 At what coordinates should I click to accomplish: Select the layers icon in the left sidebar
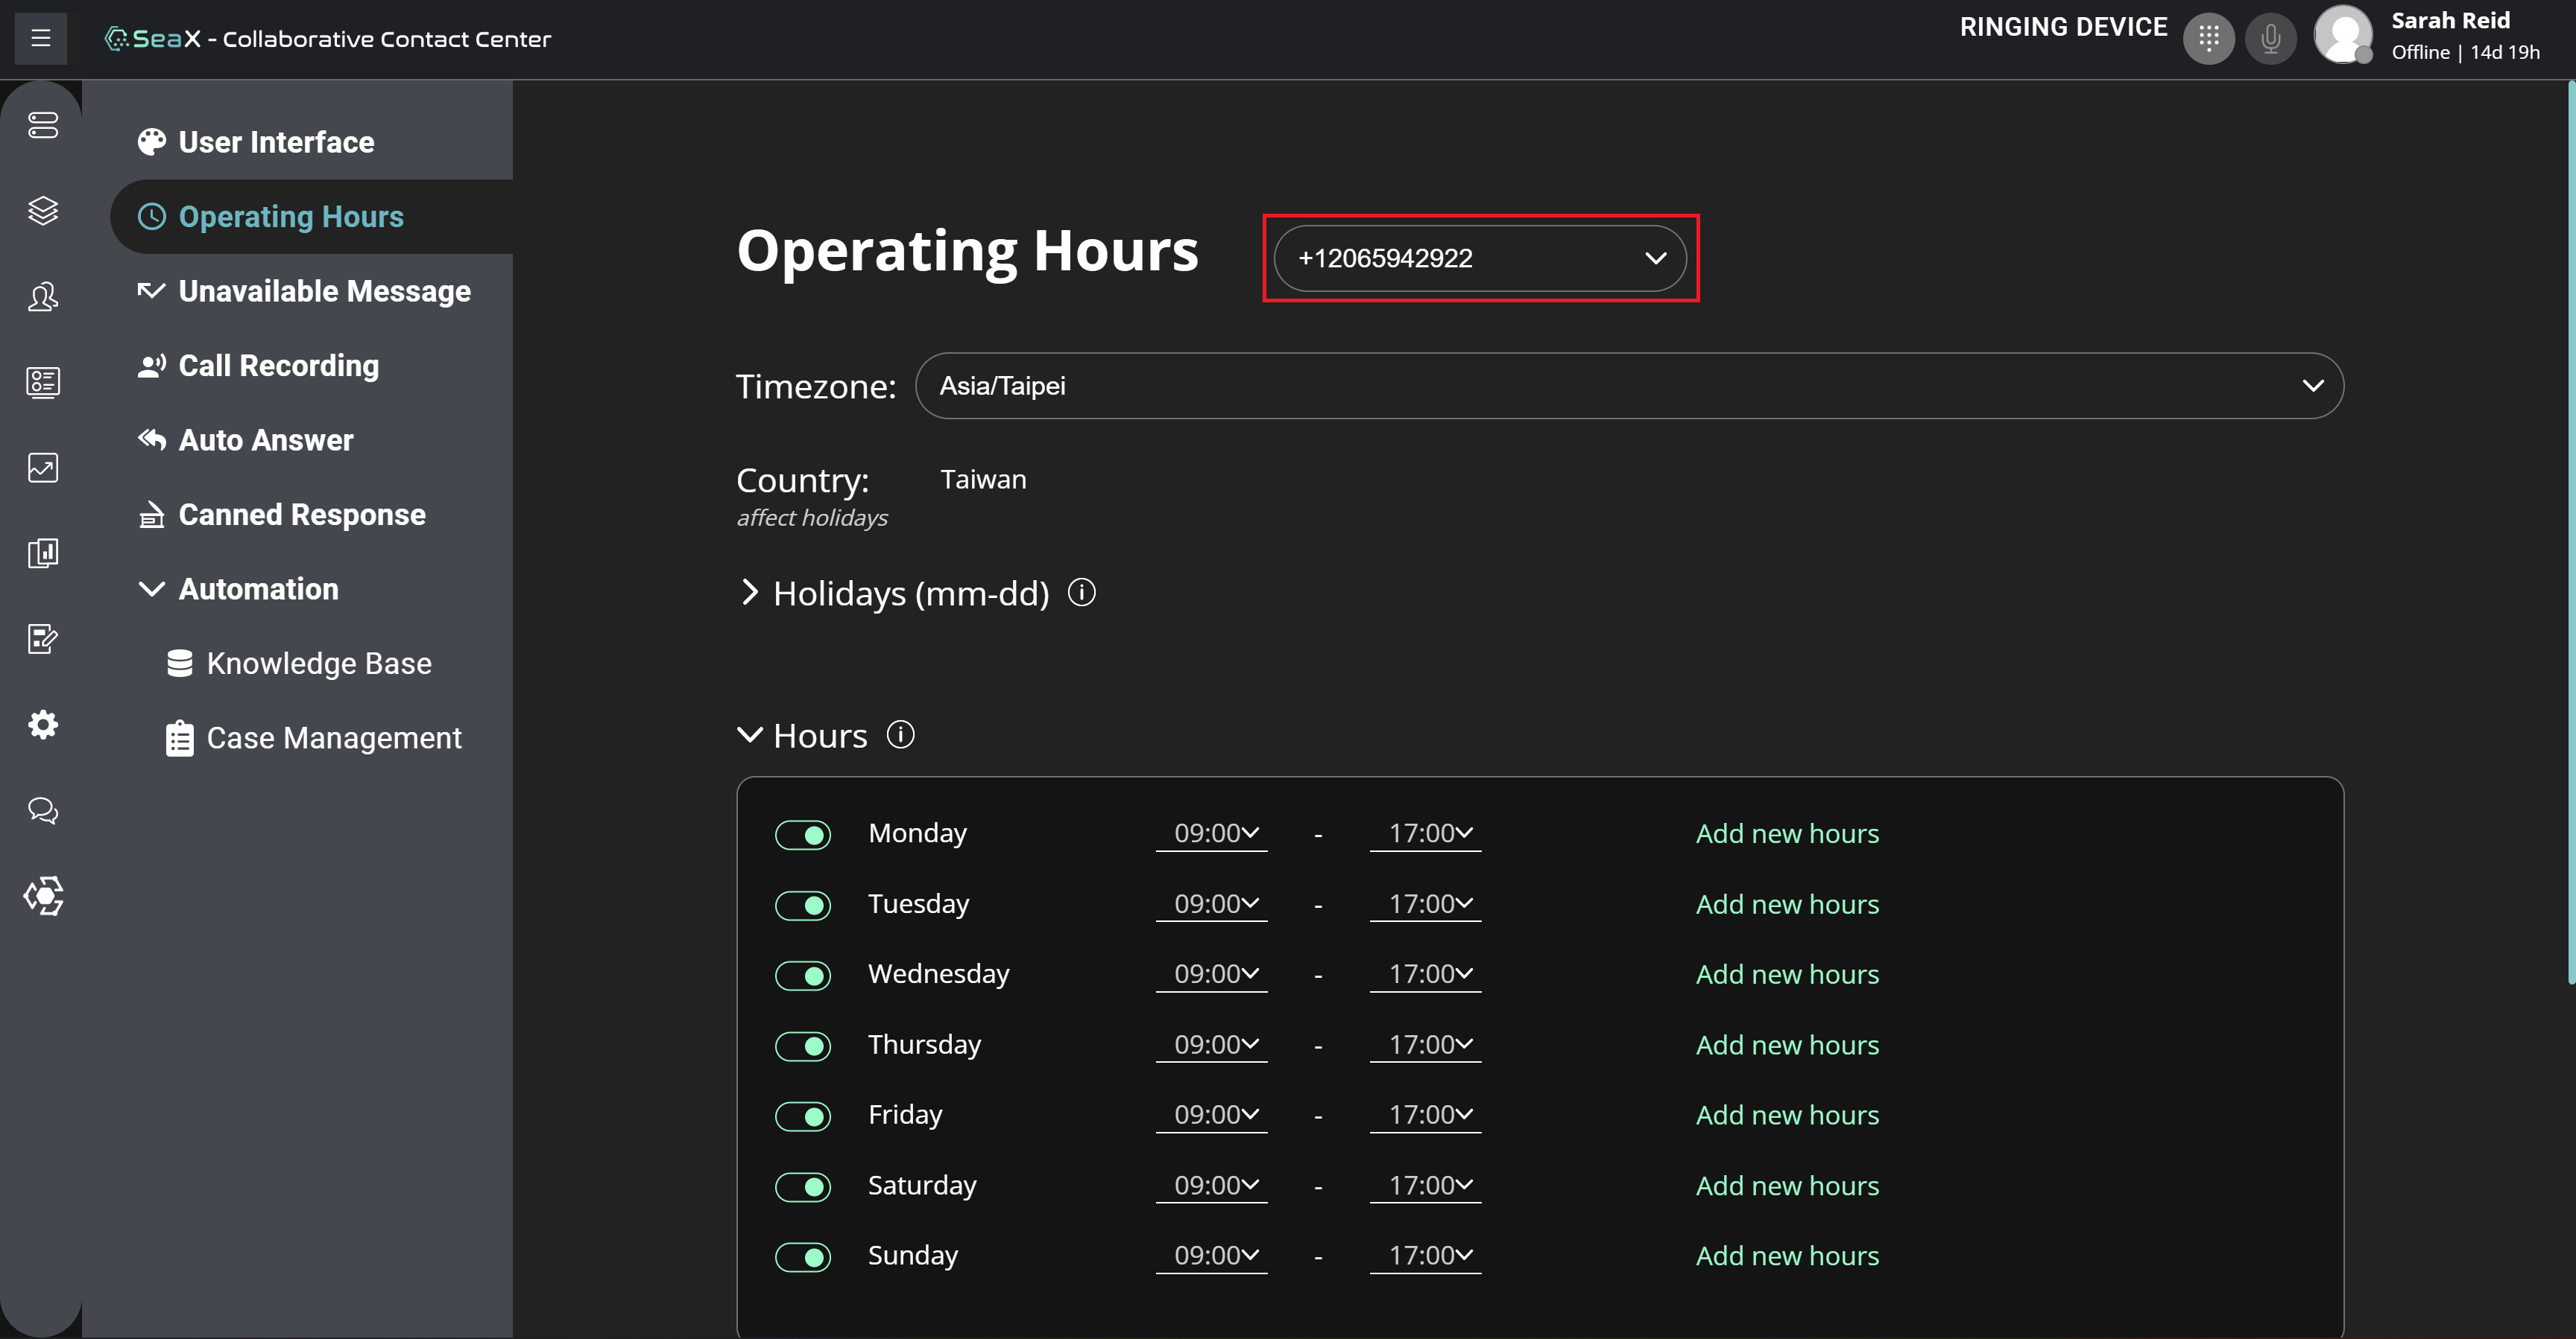42,211
